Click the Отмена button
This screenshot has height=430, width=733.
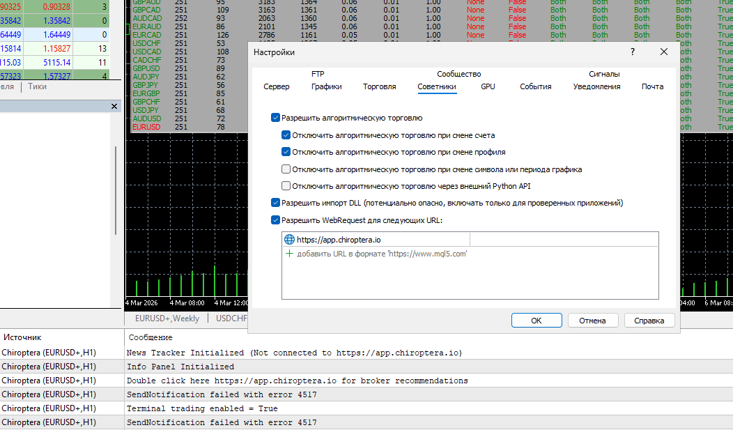pos(593,321)
